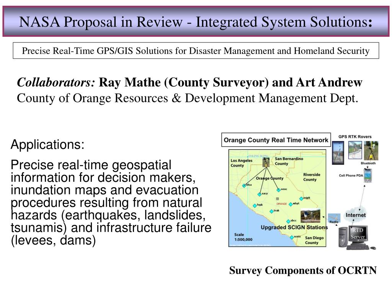Select the 'GPS RTK Rovers' label
This screenshot has height=294, width=392.
[x=355, y=137]
